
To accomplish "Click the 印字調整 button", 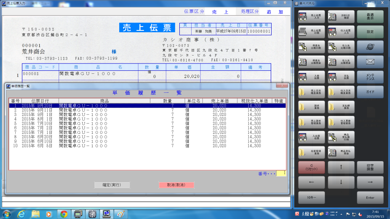I will [x=370, y=167].
